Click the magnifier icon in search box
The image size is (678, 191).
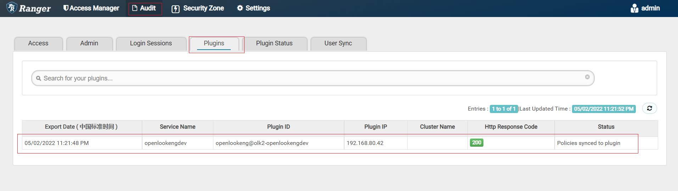click(x=39, y=78)
